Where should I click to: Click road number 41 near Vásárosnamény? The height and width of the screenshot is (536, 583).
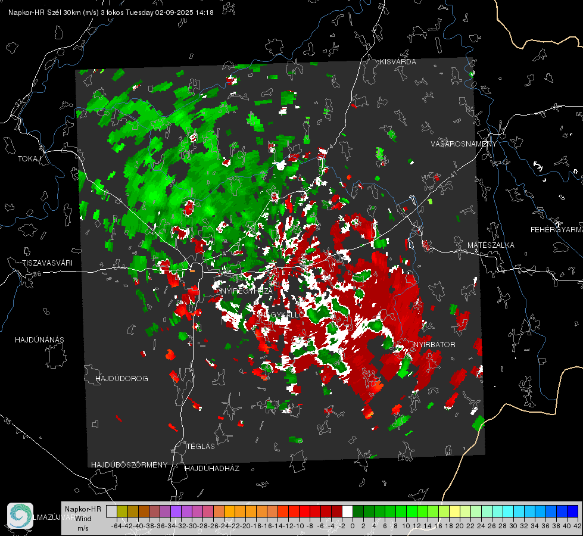(x=453, y=174)
